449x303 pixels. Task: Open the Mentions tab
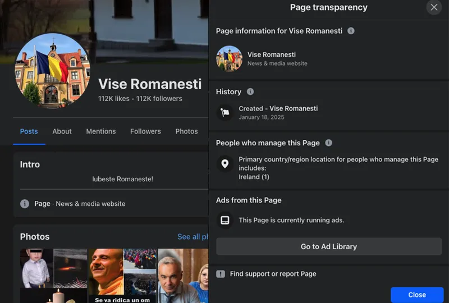coord(101,131)
